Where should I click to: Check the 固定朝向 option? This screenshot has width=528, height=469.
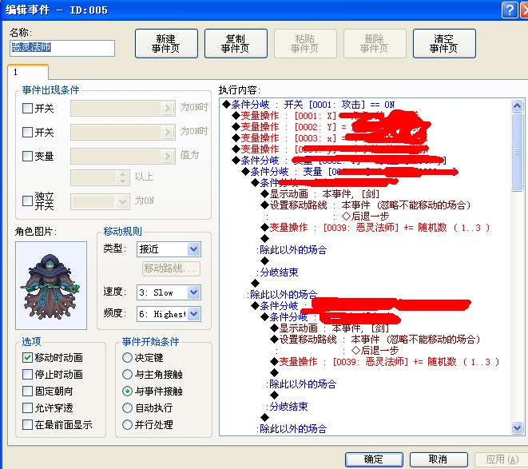pos(27,391)
